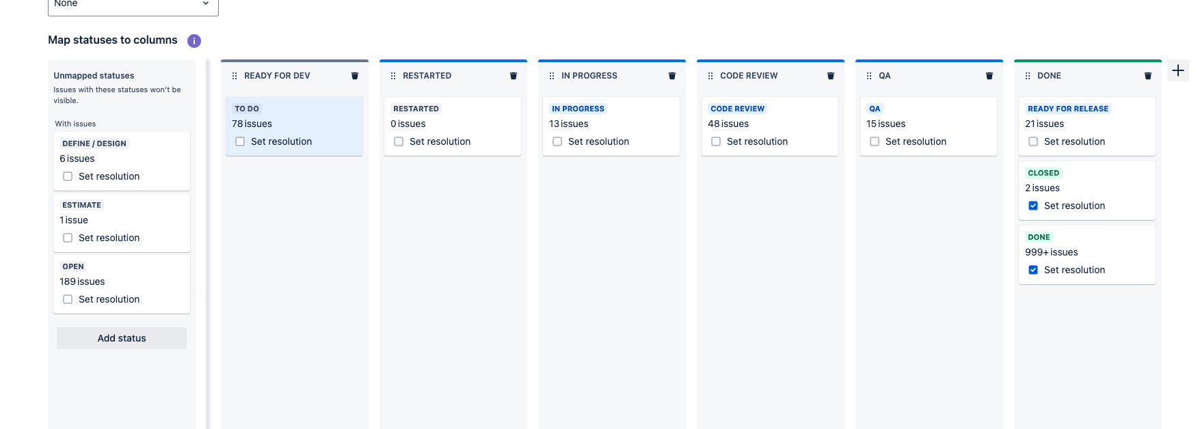Screen dimensions: 1198x429
Task: Open the None dropdown
Action: coord(133,5)
